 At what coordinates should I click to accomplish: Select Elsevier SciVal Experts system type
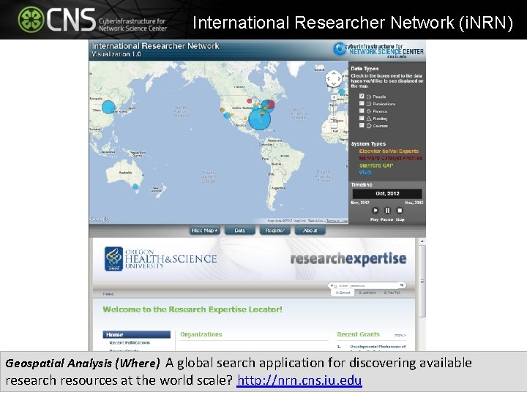coord(389,151)
